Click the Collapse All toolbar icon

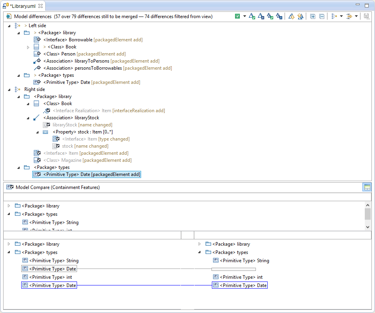(x=322, y=17)
